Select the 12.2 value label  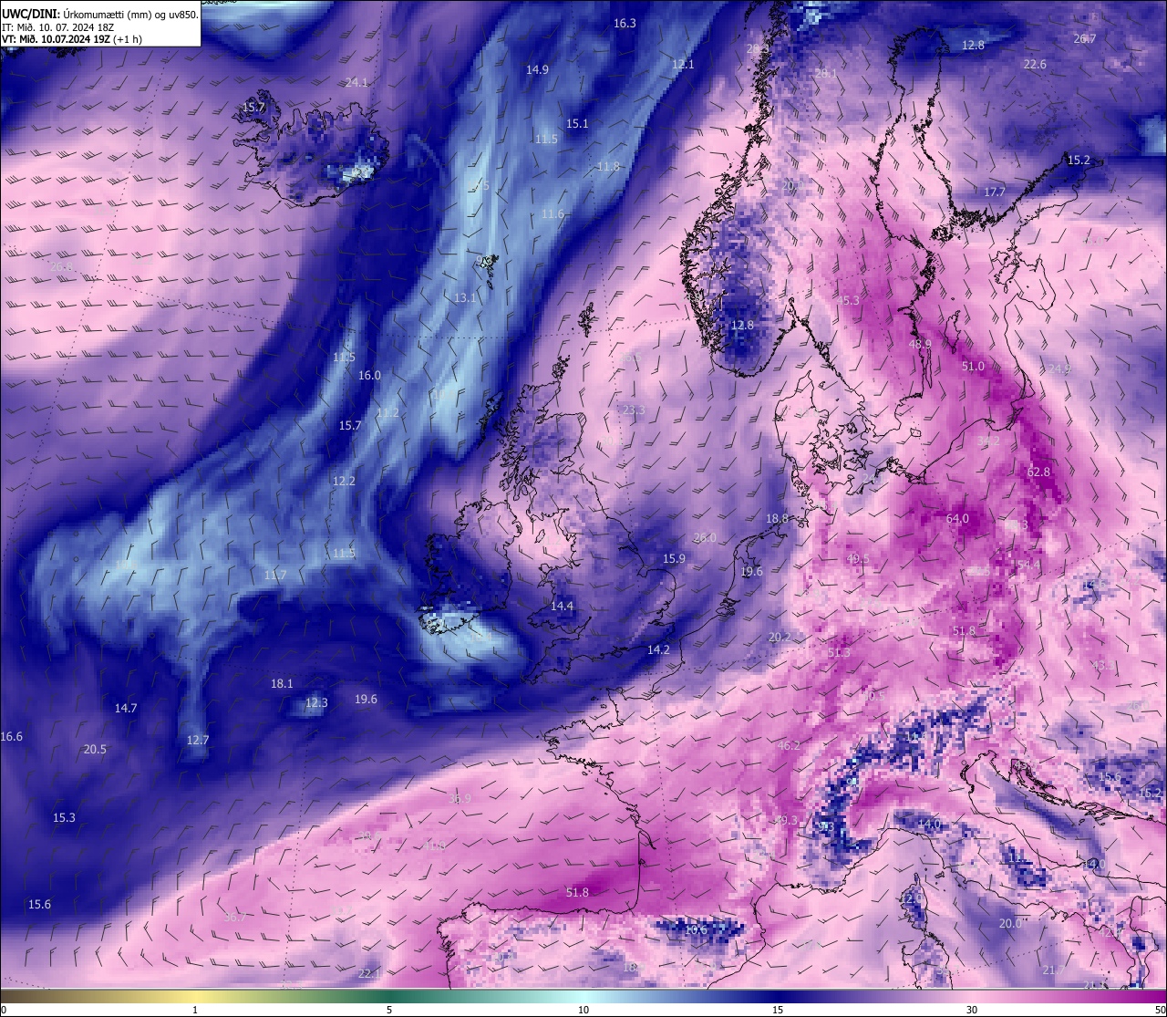344,482
